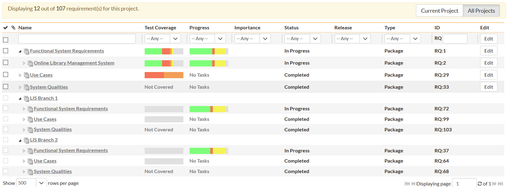Expand the Online Library Management System node
The image size is (508, 187).
(24, 63)
